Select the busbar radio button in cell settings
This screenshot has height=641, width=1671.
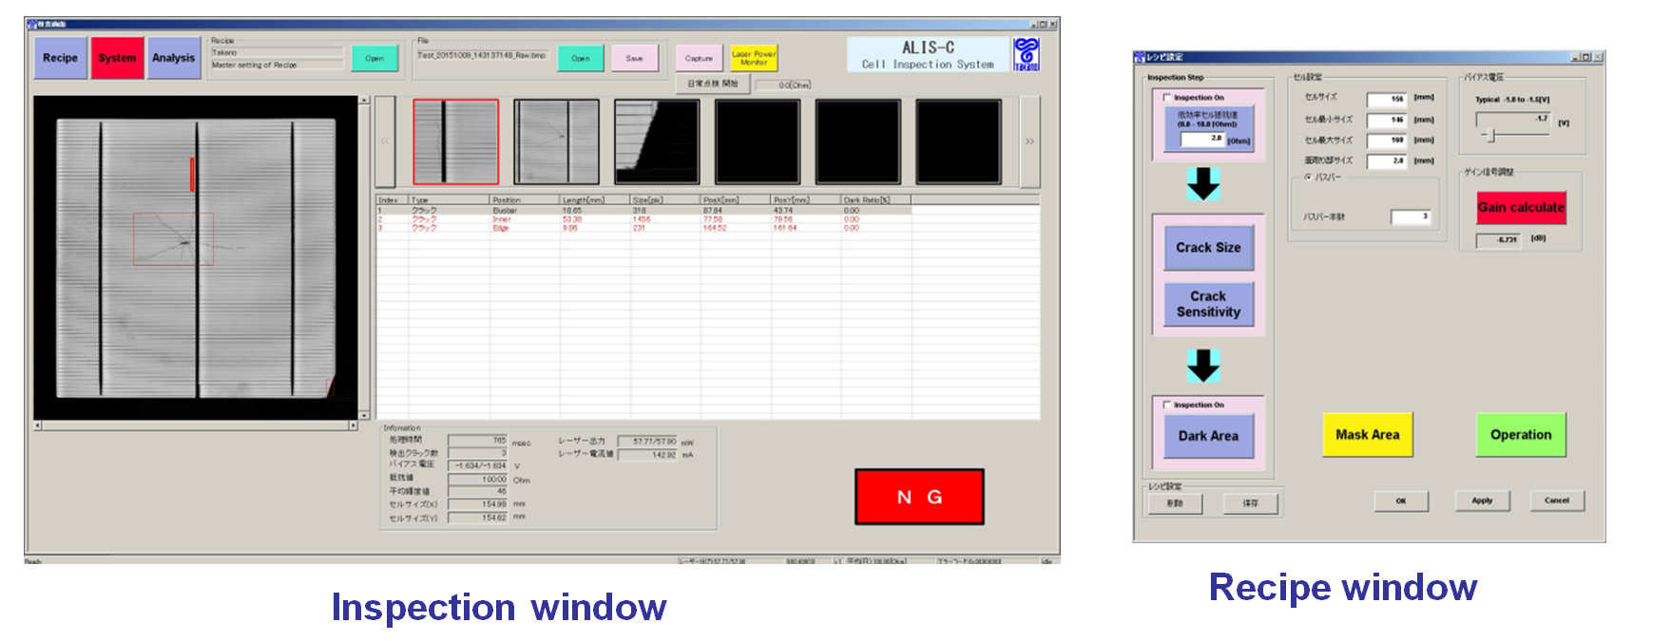pos(1308,178)
